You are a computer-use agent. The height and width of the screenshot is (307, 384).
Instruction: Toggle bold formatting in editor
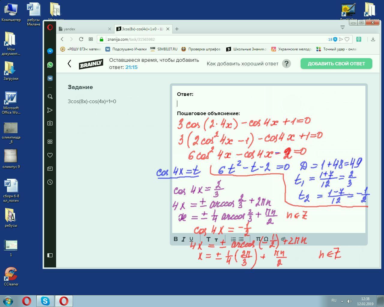pos(175,239)
